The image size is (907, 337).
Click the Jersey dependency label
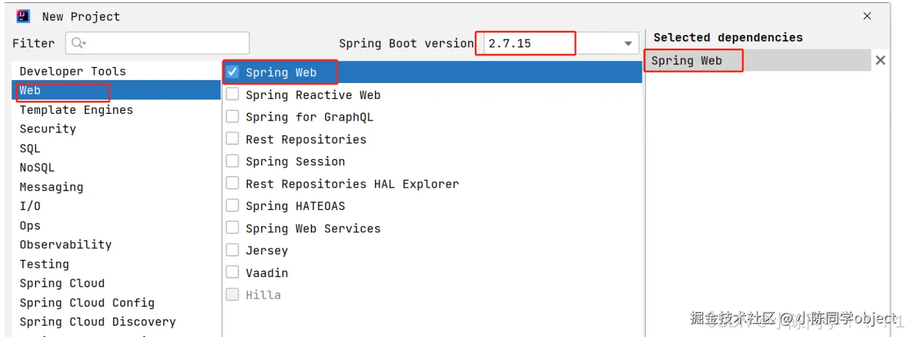(267, 251)
